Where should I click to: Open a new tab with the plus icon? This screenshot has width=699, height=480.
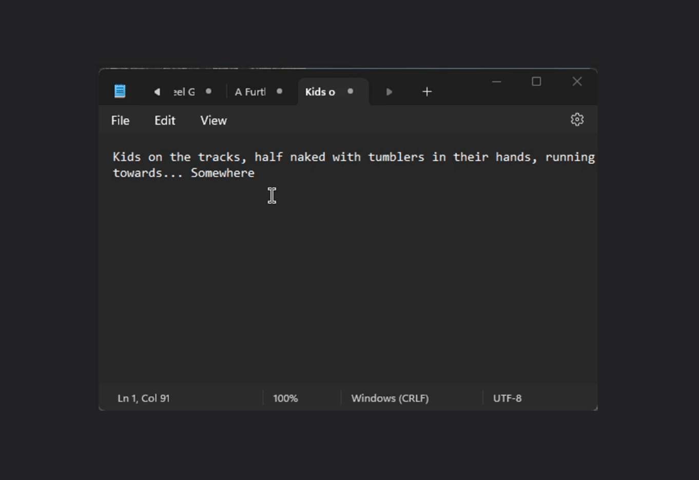(x=427, y=91)
